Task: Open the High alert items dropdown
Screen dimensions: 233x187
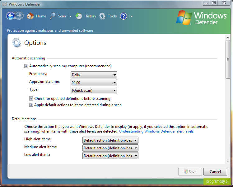Action: pos(110,140)
